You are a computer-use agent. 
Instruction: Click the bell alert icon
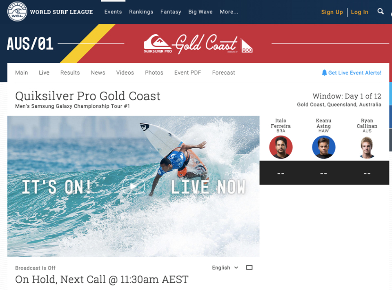tap(324, 72)
